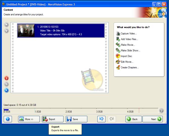Proceed with the Next button

pos(153,119)
